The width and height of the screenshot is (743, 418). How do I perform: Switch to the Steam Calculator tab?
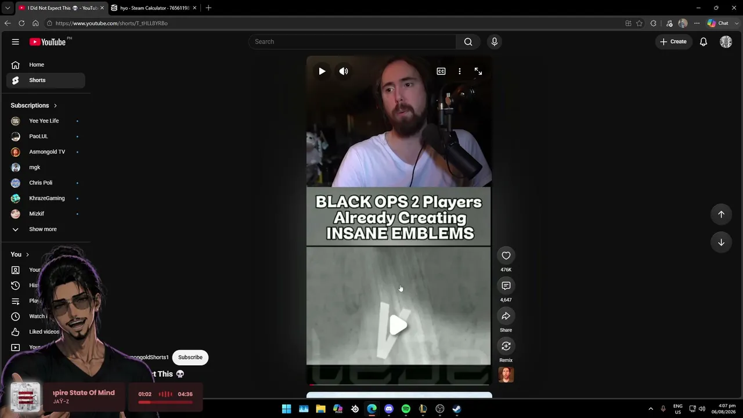coord(154,8)
